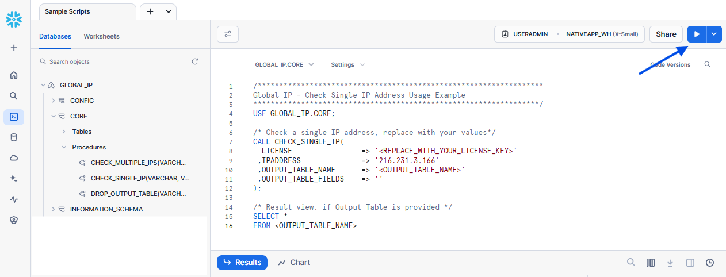
Task: Switch to the Databases tab
Action: [x=55, y=36]
